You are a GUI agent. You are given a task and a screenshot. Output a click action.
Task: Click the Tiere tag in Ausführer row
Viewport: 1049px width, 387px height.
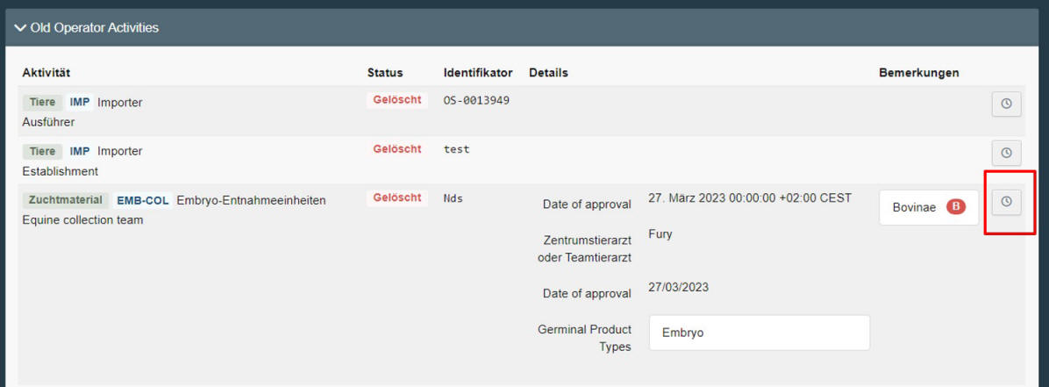tap(42, 103)
